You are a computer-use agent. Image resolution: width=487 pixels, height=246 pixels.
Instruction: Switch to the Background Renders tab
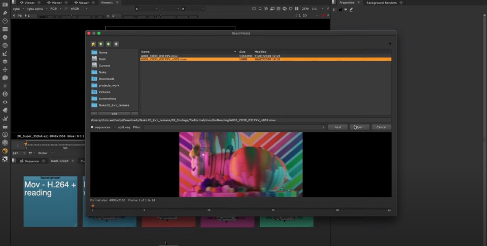coord(381,3)
